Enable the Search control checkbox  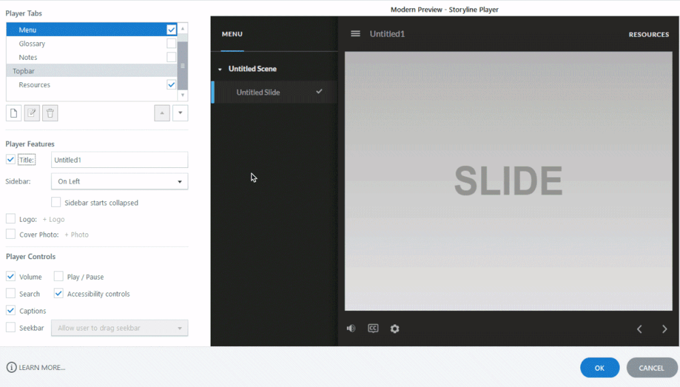click(10, 294)
